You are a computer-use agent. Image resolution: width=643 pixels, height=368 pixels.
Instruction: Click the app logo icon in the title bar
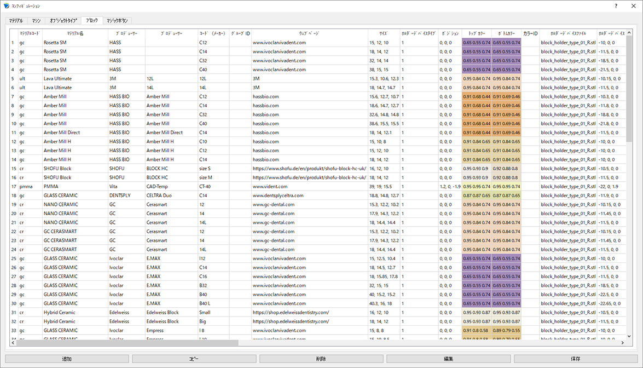click(6, 6)
